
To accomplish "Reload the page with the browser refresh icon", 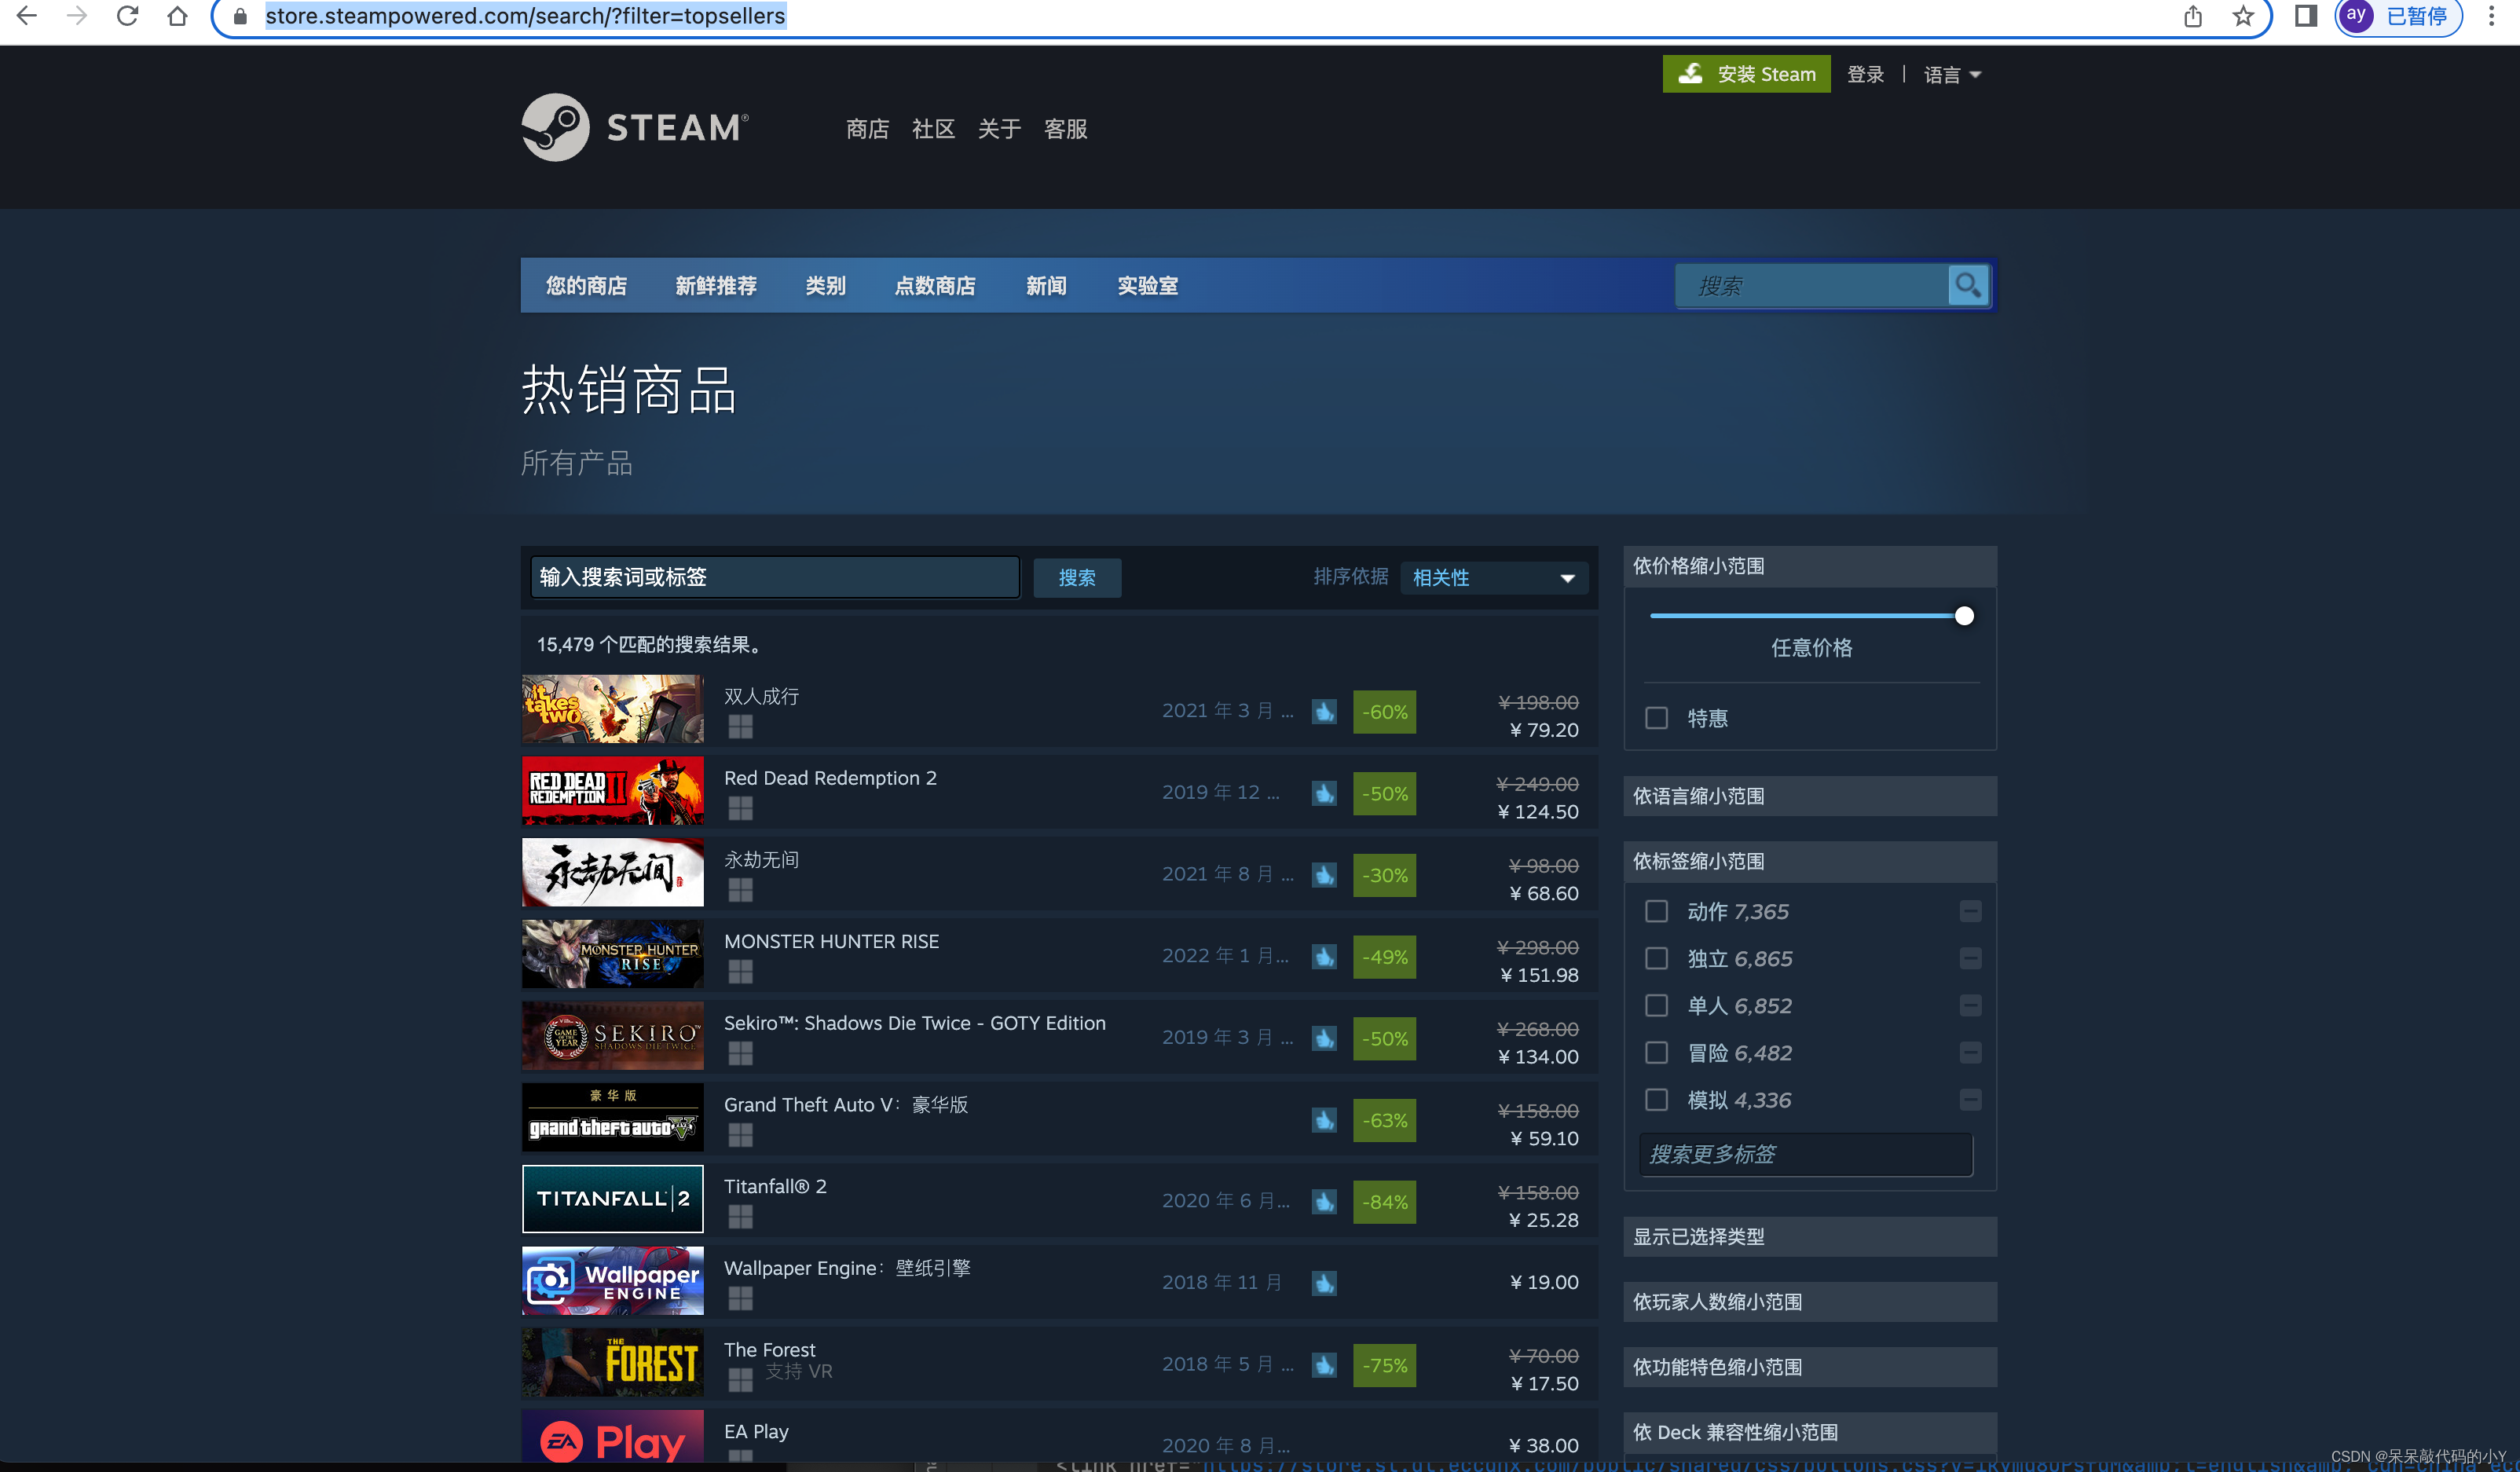I will (127, 16).
